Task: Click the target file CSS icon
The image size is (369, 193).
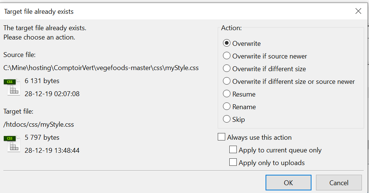Action: pyautogui.click(x=12, y=144)
